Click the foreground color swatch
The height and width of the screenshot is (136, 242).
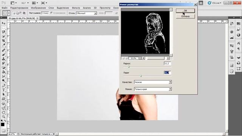(3, 124)
